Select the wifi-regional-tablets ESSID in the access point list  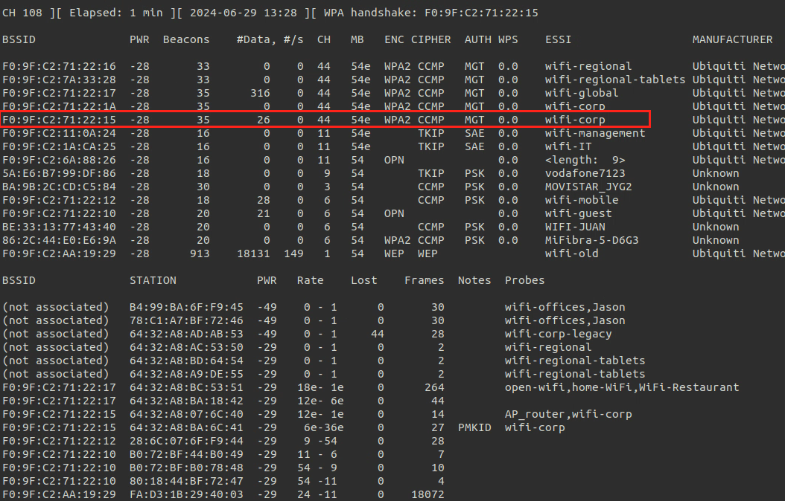coord(614,80)
